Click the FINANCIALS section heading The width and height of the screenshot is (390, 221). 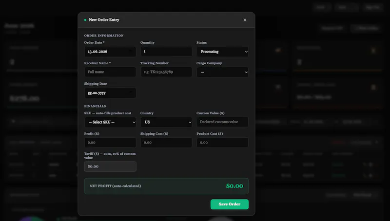click(x=95, y=106)
